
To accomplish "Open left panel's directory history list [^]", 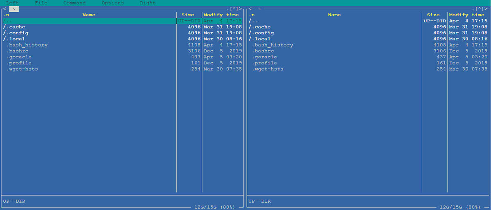I will point(234,9).
